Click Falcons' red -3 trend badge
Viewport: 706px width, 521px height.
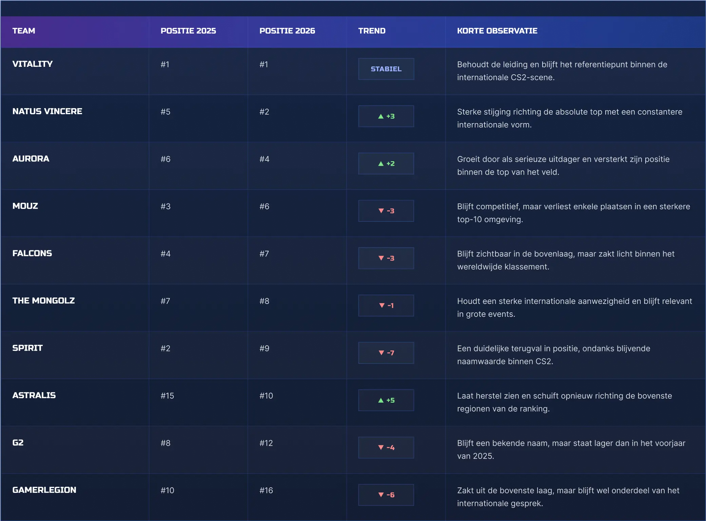tap(386, 258)
